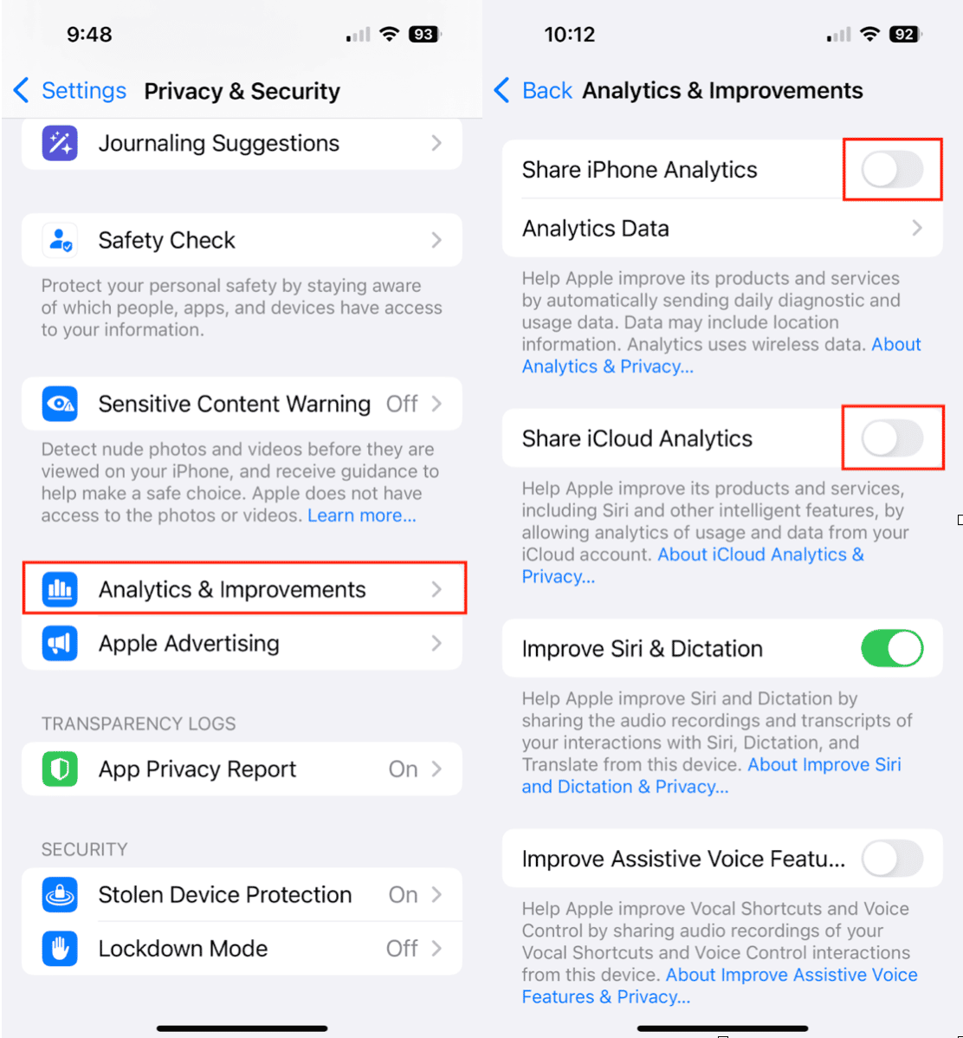Enable the Share iPhone Analytics switch
The width and height of the screenshot is (963, 1038).
pyautogui.click(x=891, y=170)
